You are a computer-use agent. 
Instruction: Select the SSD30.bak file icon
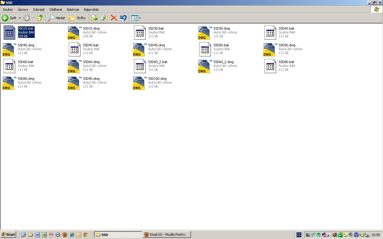click(140, 33)
